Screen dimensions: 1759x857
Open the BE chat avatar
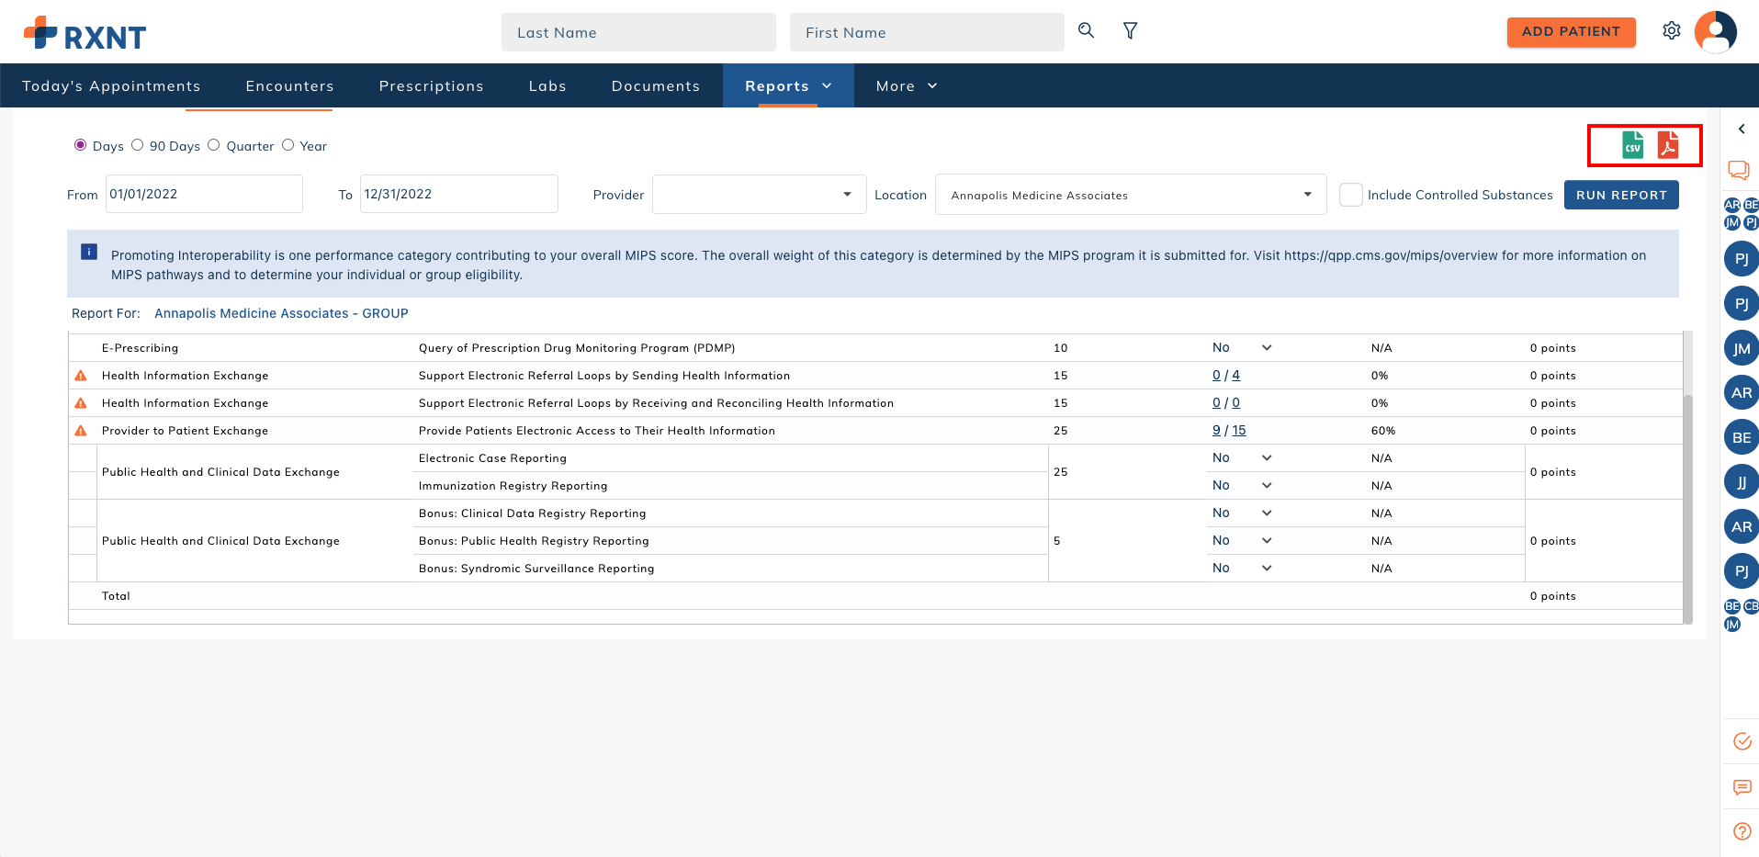pos(1742,437)
